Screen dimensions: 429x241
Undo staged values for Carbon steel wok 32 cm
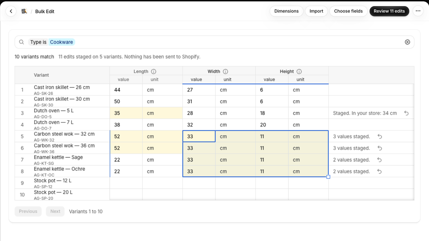380,136
